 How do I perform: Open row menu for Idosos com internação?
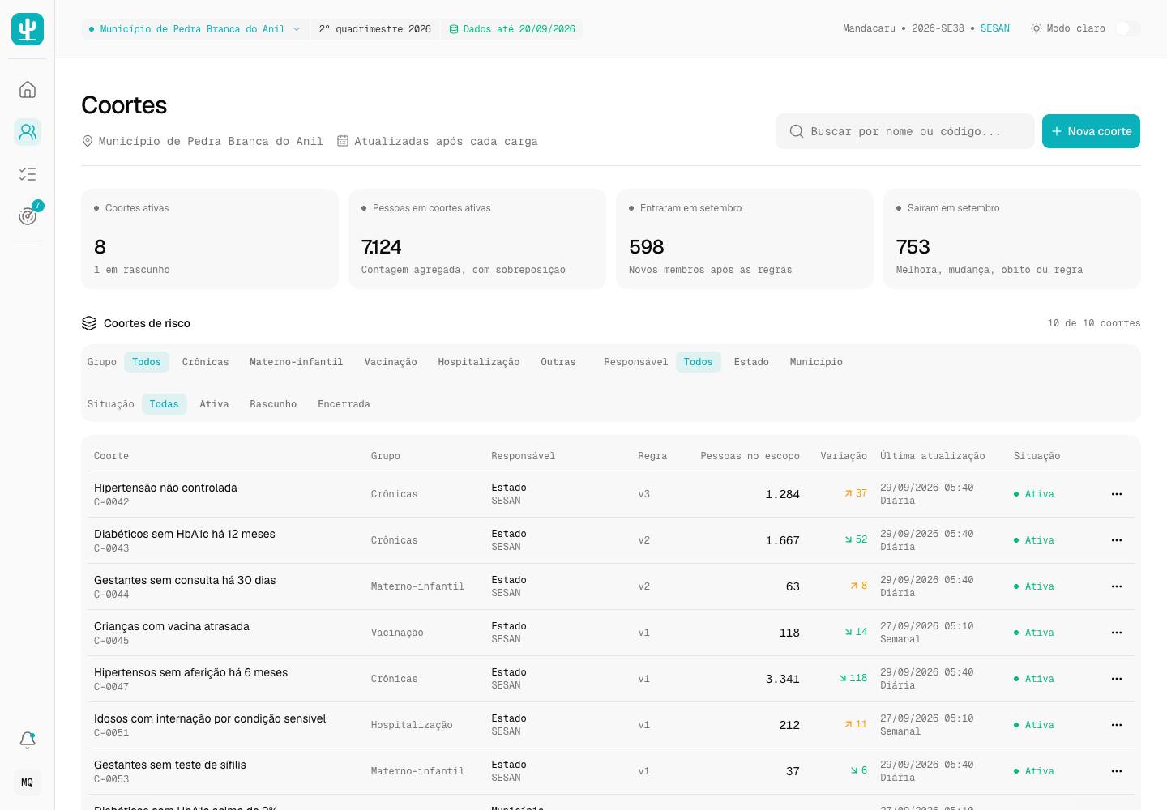(1117, 725)
